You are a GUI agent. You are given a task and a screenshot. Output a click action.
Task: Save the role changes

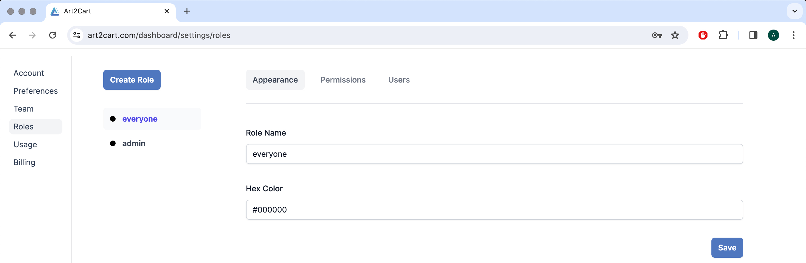click(727, 248)
